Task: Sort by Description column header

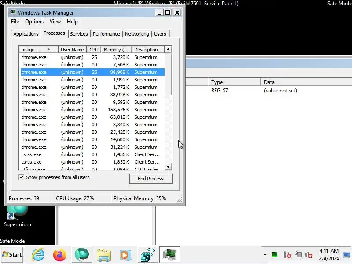Action: pyautogui.click(x=148, y=50)
